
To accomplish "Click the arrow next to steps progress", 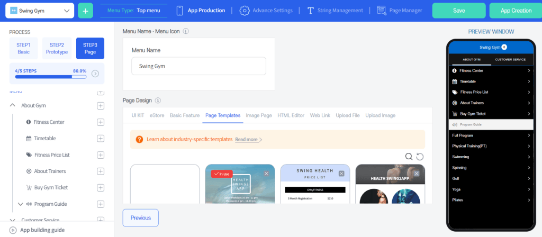I will (x=95, y=74).
